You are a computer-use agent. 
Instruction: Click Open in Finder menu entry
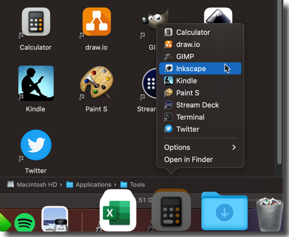(200, 160)
